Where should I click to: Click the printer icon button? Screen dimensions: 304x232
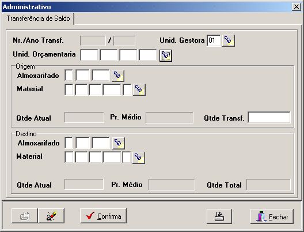[x=219, y=216]
